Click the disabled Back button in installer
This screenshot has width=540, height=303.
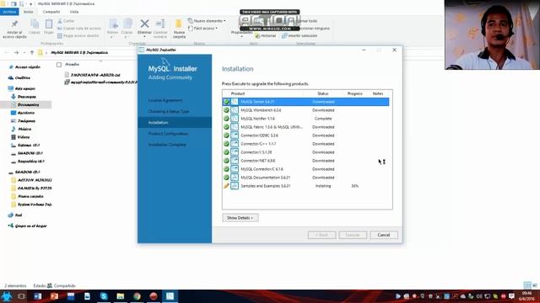(321, 235)
